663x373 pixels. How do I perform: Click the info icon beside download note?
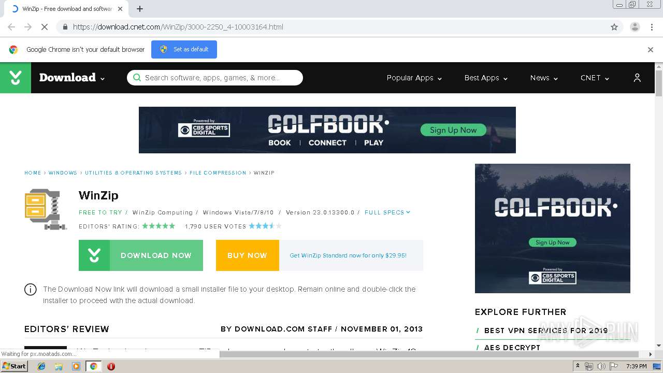(x=31, y=290)
